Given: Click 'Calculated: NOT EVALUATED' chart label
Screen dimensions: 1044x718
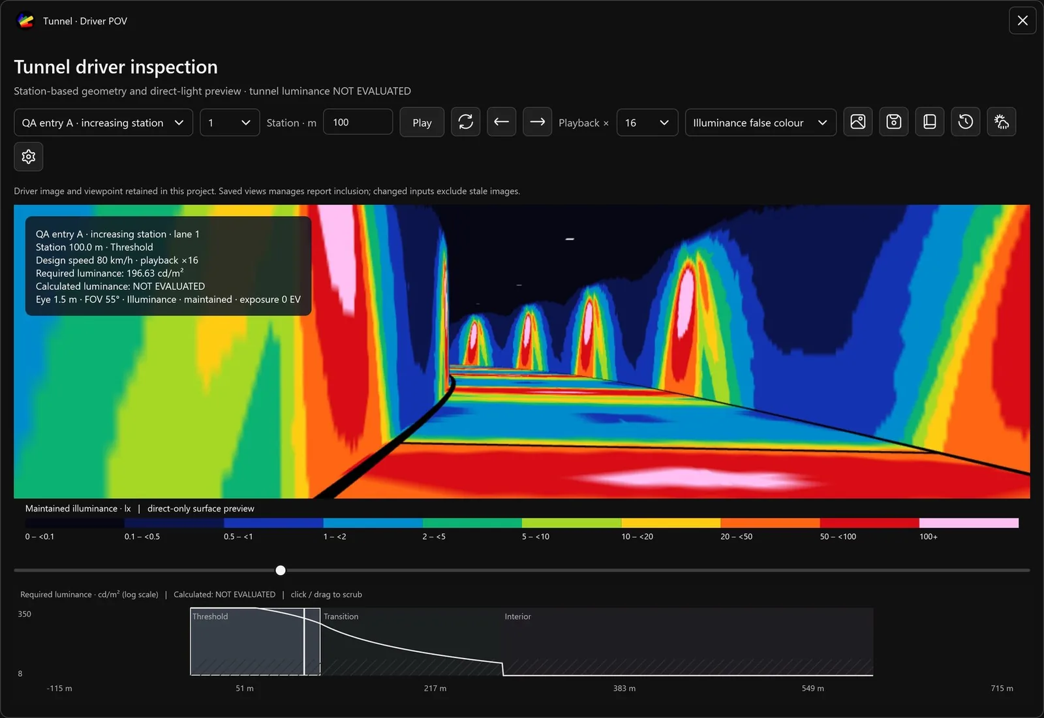Looking at the screenshot, I should 224,595.
